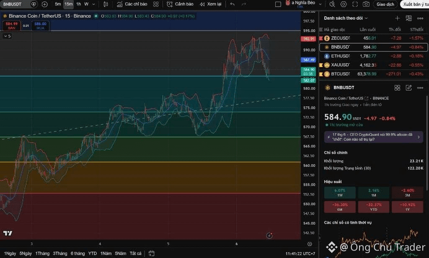Open watchlist advanced view table icon
This screenshot has width=429, height=258.
(x=409, y=18)
